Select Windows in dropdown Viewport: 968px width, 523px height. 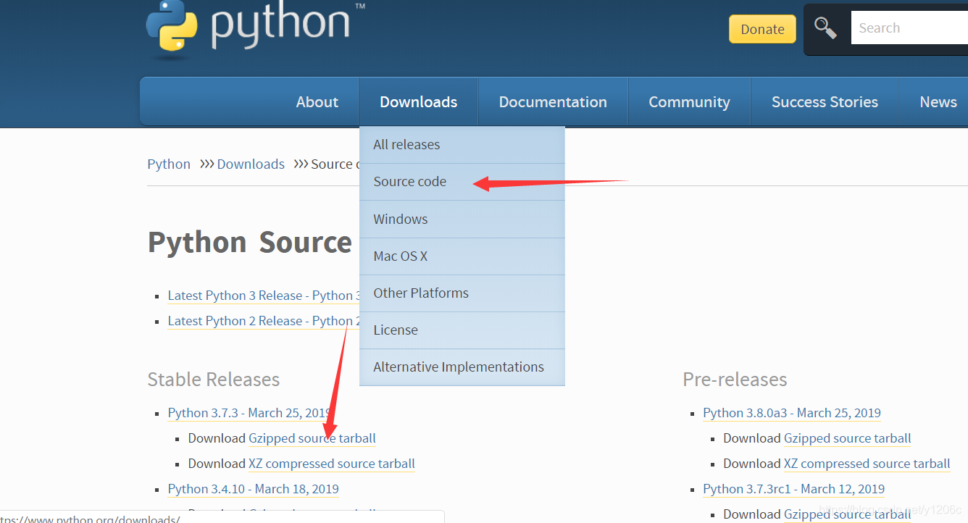[462, 219]
